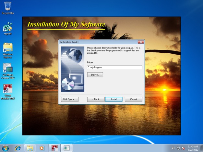
Task: Click the 'Installation Of My Software' heading
Action: 66,24
